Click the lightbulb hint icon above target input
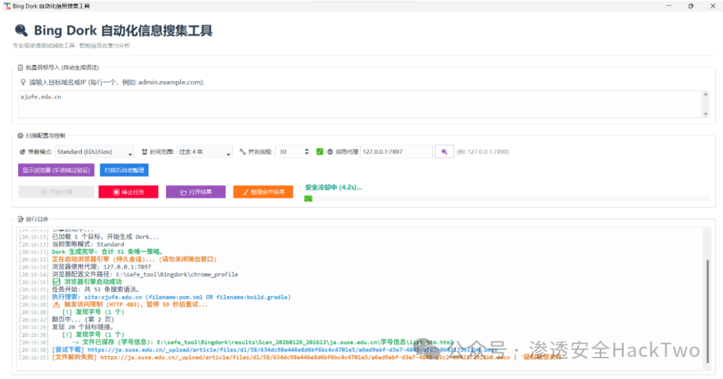The height and width of the screenshot is (379, 723). (23, 82)
